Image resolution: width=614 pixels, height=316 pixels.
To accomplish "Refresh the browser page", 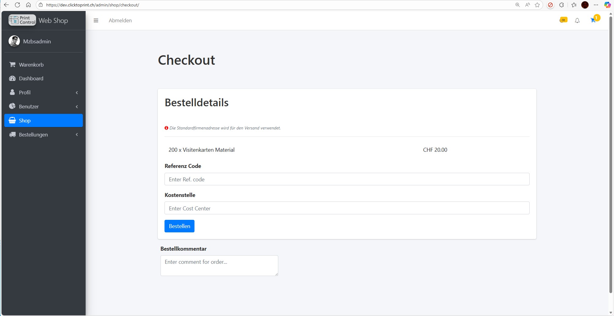I will [17, 5].
